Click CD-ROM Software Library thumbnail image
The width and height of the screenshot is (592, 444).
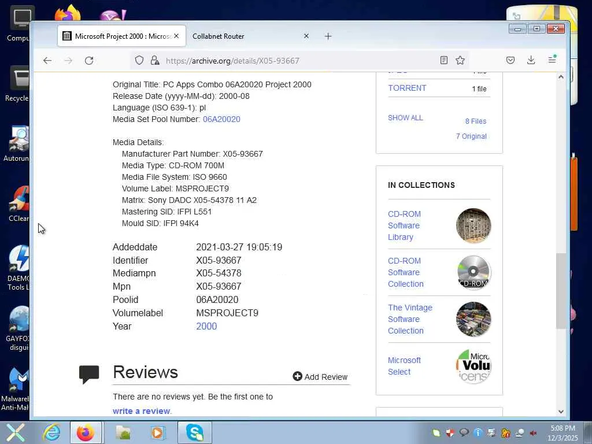pyautogui.click(x=473, y=226)
